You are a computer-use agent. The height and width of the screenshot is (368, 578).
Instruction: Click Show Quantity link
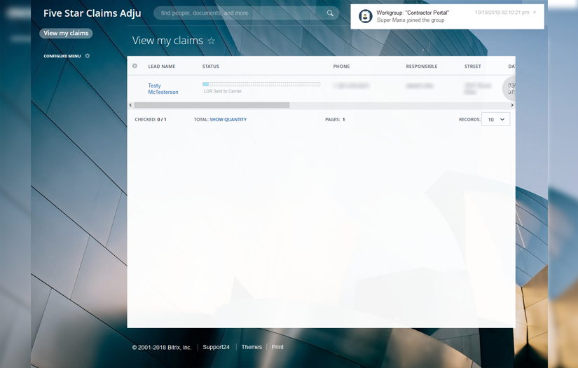(x=228, y=119)
